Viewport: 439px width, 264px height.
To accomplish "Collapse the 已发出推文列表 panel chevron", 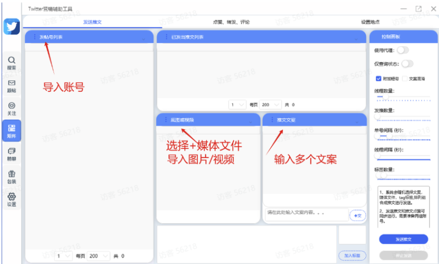I will tap(356, 39).
